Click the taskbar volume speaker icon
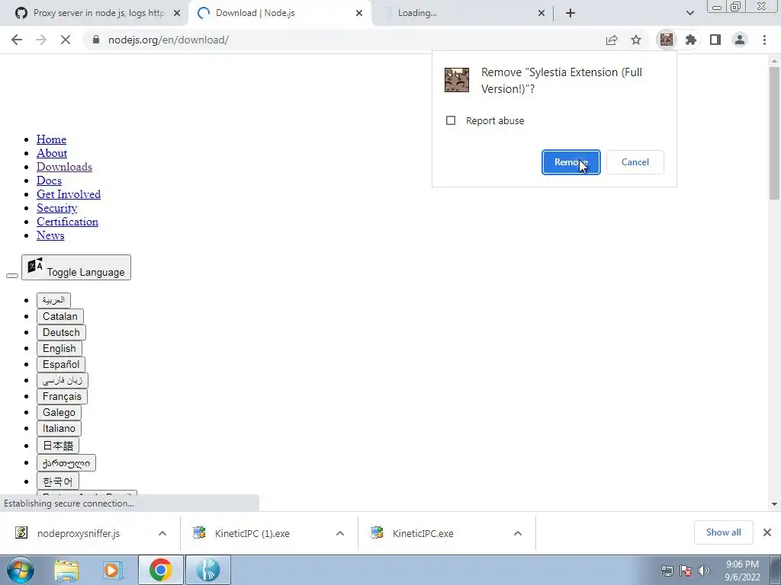 coord(704,571)
